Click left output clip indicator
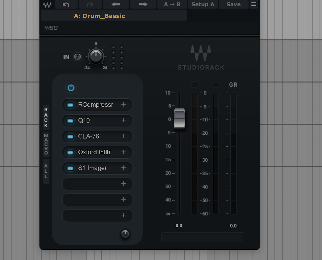 coord(194,85)
